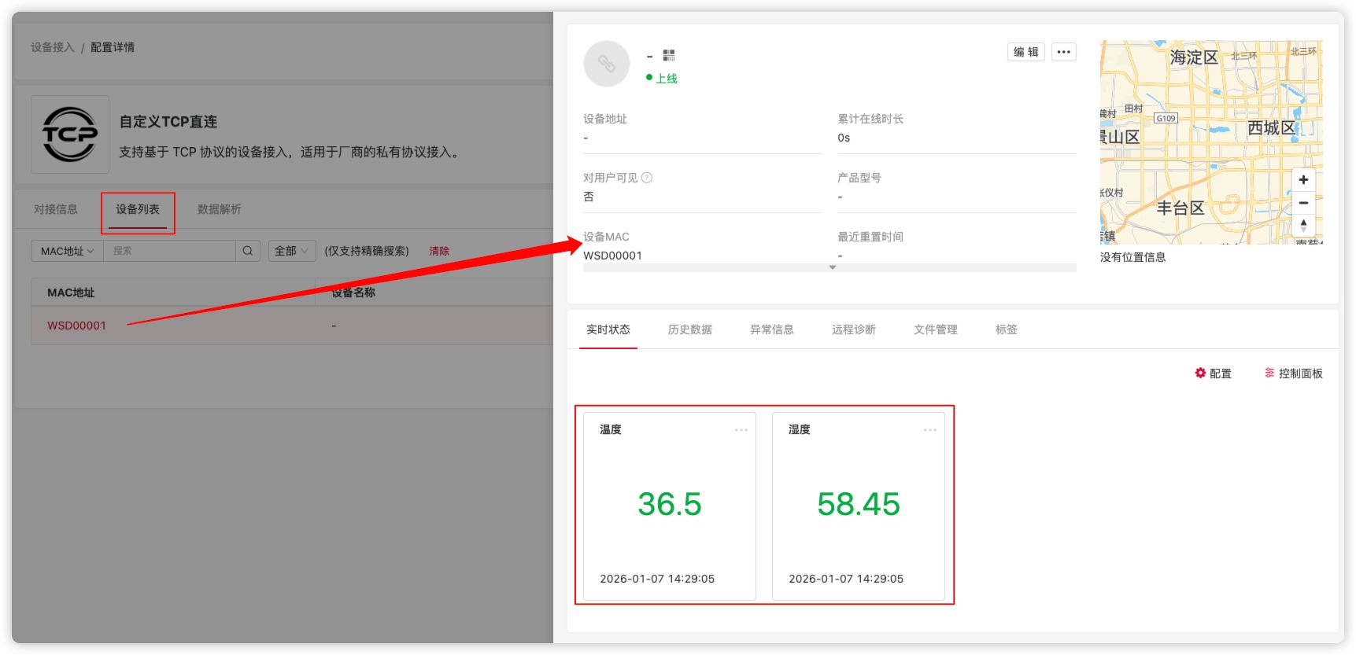Click the QR code icon beside device name
1356x655 pixels.
[x=669, y=55]
